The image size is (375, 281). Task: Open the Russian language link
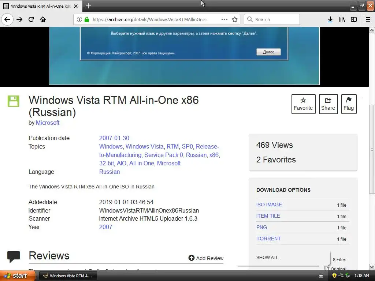(109, 172)
